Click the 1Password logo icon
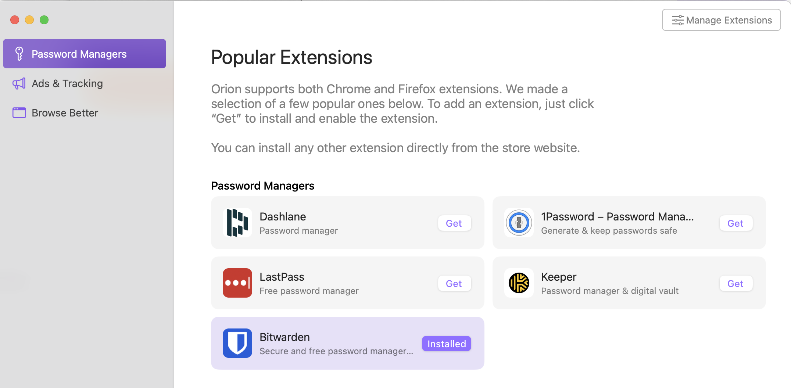Image resolution: width=791 pixels, height=388 pixels. point(519,223)
